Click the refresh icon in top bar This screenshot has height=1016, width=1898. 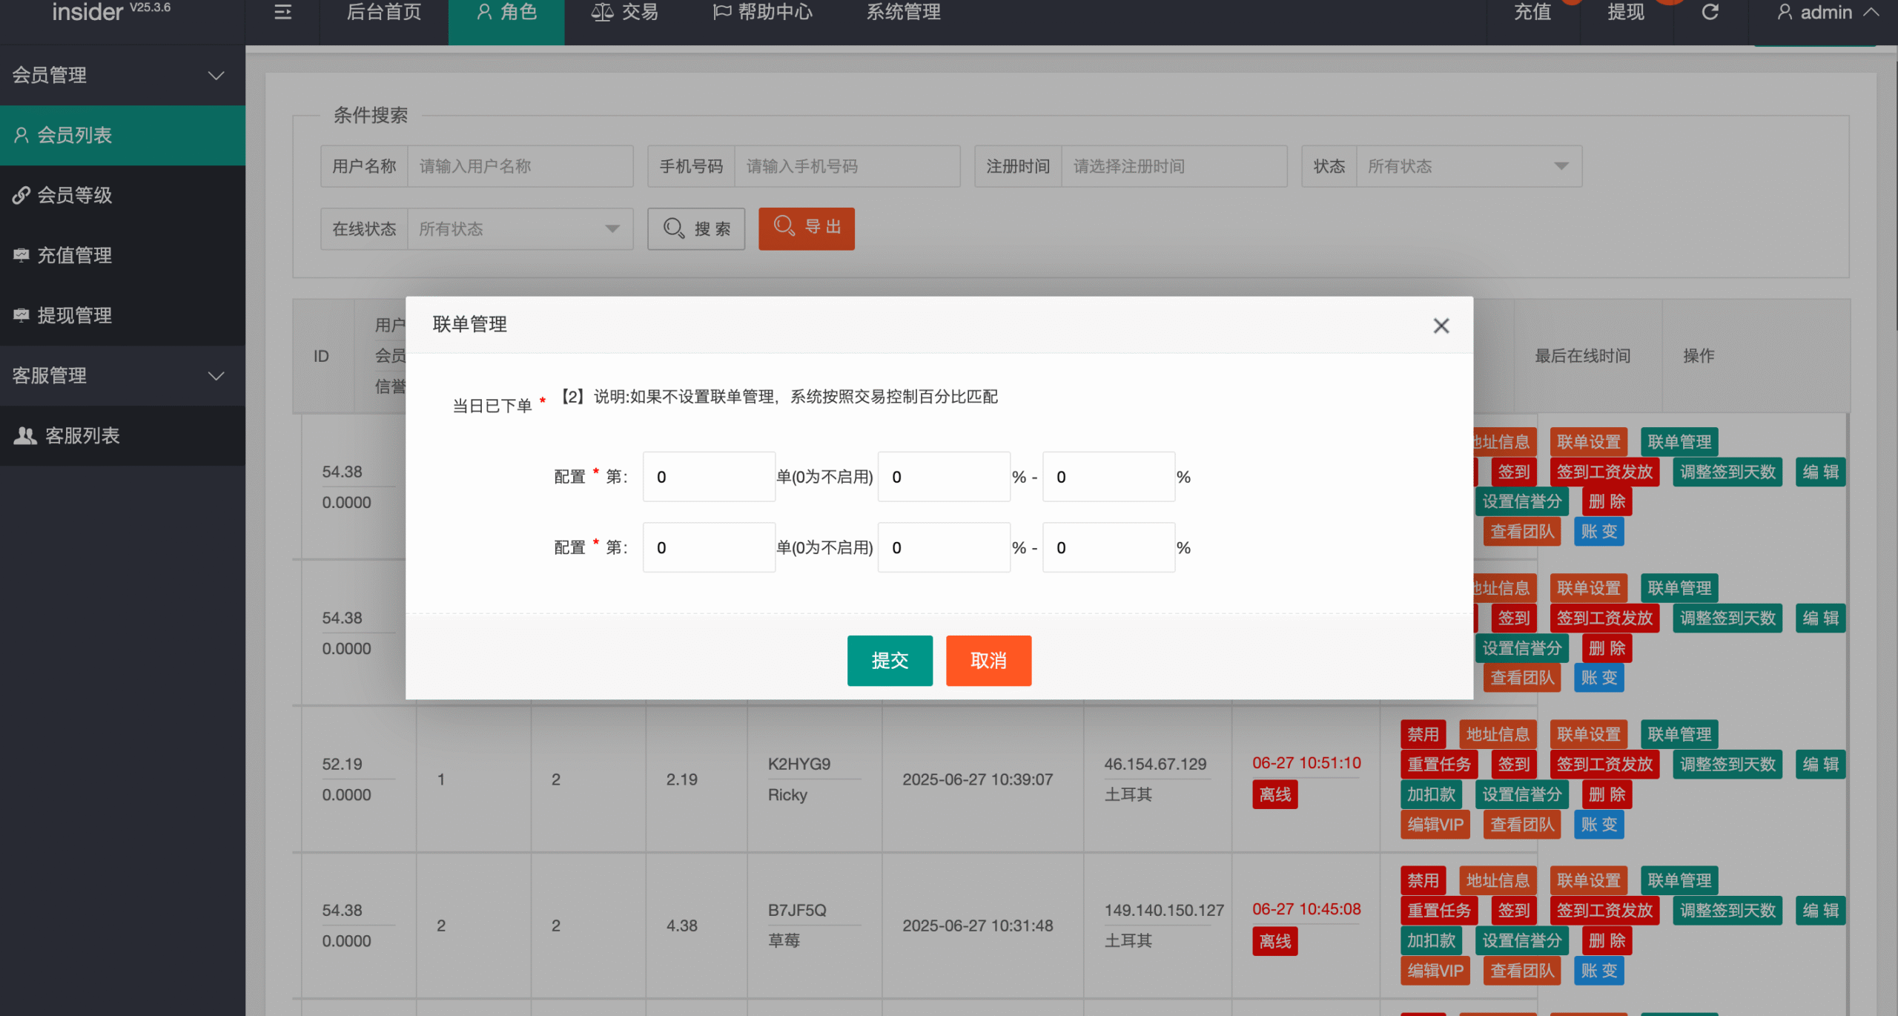(x=1710, y=12)
